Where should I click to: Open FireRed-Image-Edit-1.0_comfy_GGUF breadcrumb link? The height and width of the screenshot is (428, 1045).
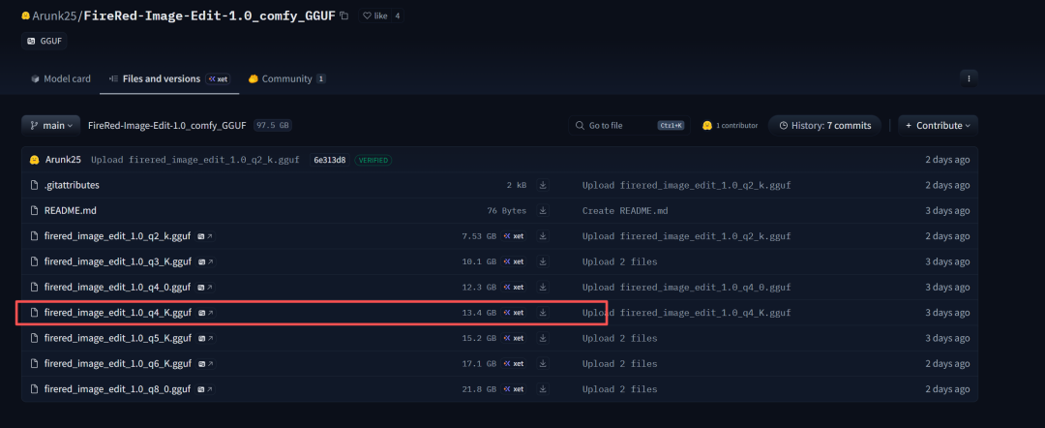(167, 125)
